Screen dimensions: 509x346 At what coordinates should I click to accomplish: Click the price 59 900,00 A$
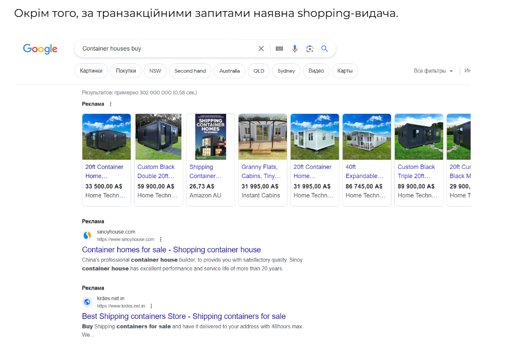(156, 186)
